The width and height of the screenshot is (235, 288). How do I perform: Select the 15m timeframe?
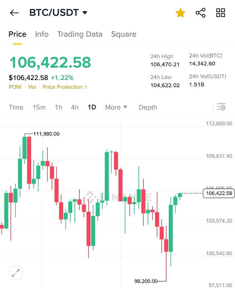click(39, 107)
